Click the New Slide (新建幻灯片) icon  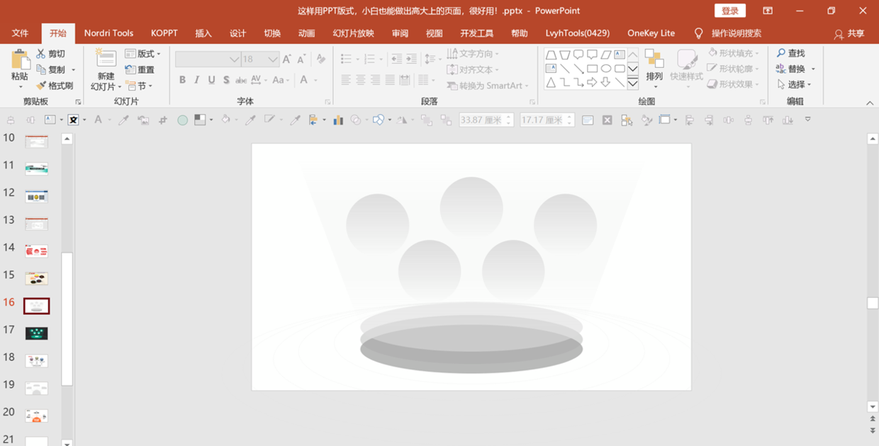click(106, 59)
